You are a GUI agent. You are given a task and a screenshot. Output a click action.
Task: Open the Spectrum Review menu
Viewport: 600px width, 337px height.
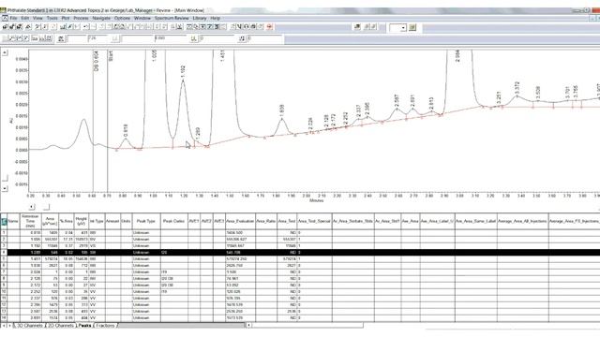pos(172,18)
